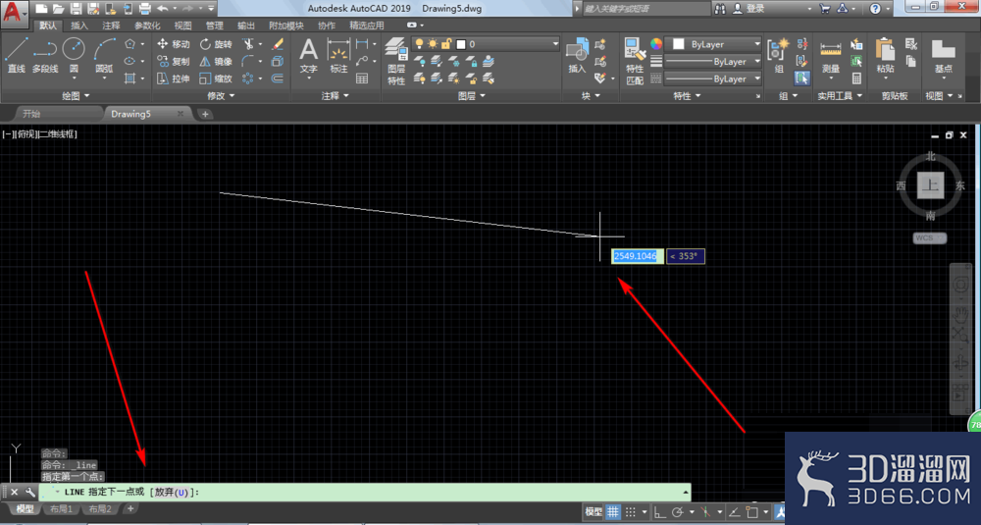
Task: Click the 缩放 scale tool
Action: pyautogui.click(x=216, y=79)
